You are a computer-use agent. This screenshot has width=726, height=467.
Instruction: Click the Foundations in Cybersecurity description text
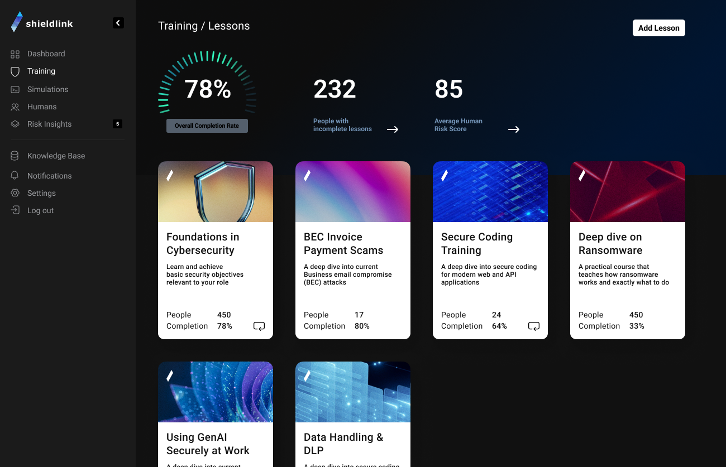(x=205, y=275)
